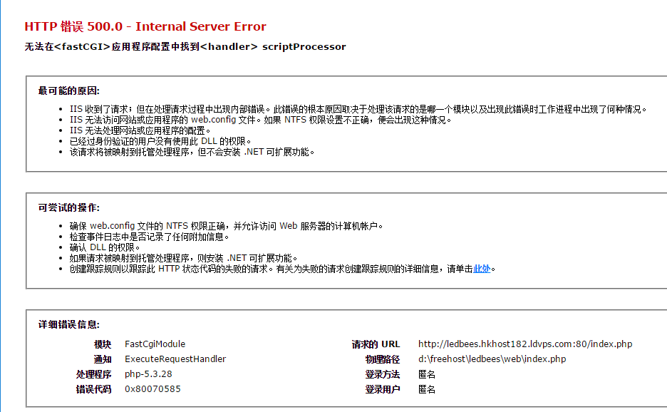Screen dimensions: 667x412
Task: Click the ExecuteRequestHandler notification value
Action: [176, 358]
